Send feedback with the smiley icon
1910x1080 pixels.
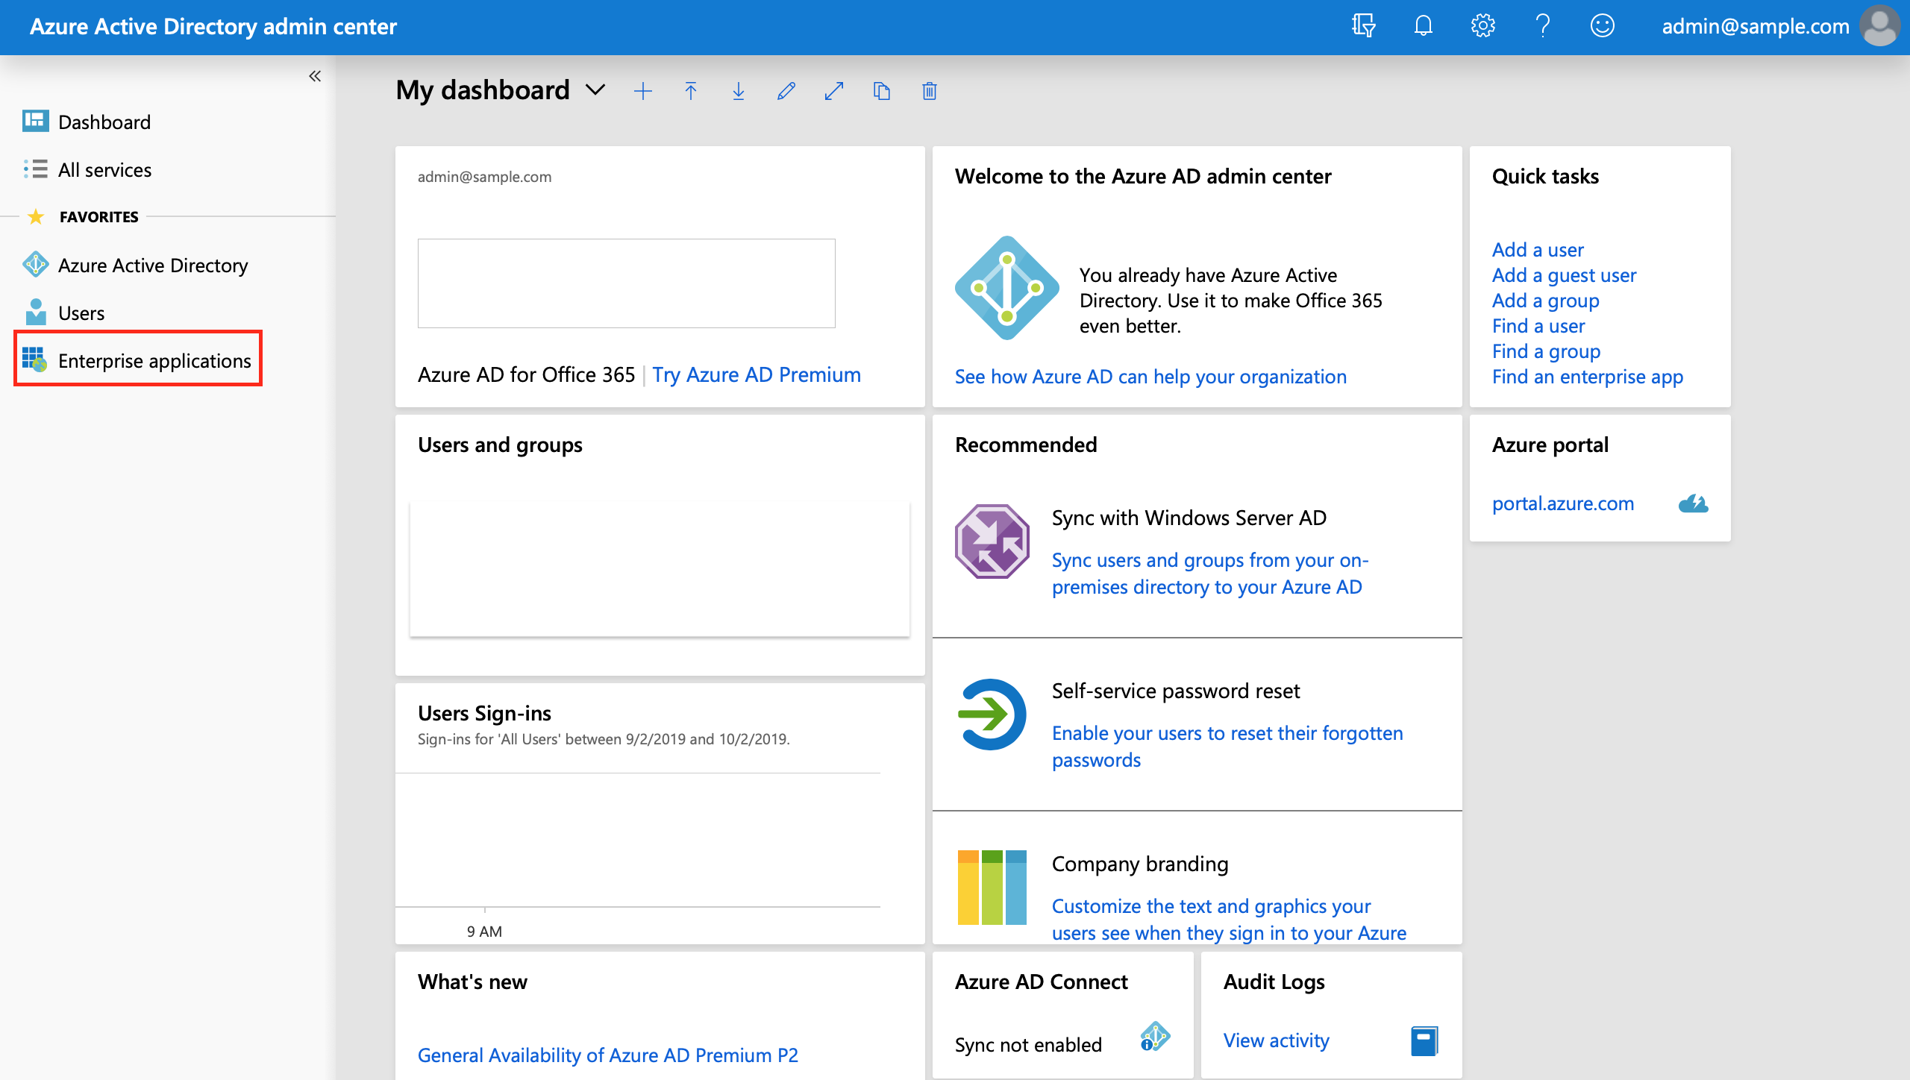(x=1603, y=26)
